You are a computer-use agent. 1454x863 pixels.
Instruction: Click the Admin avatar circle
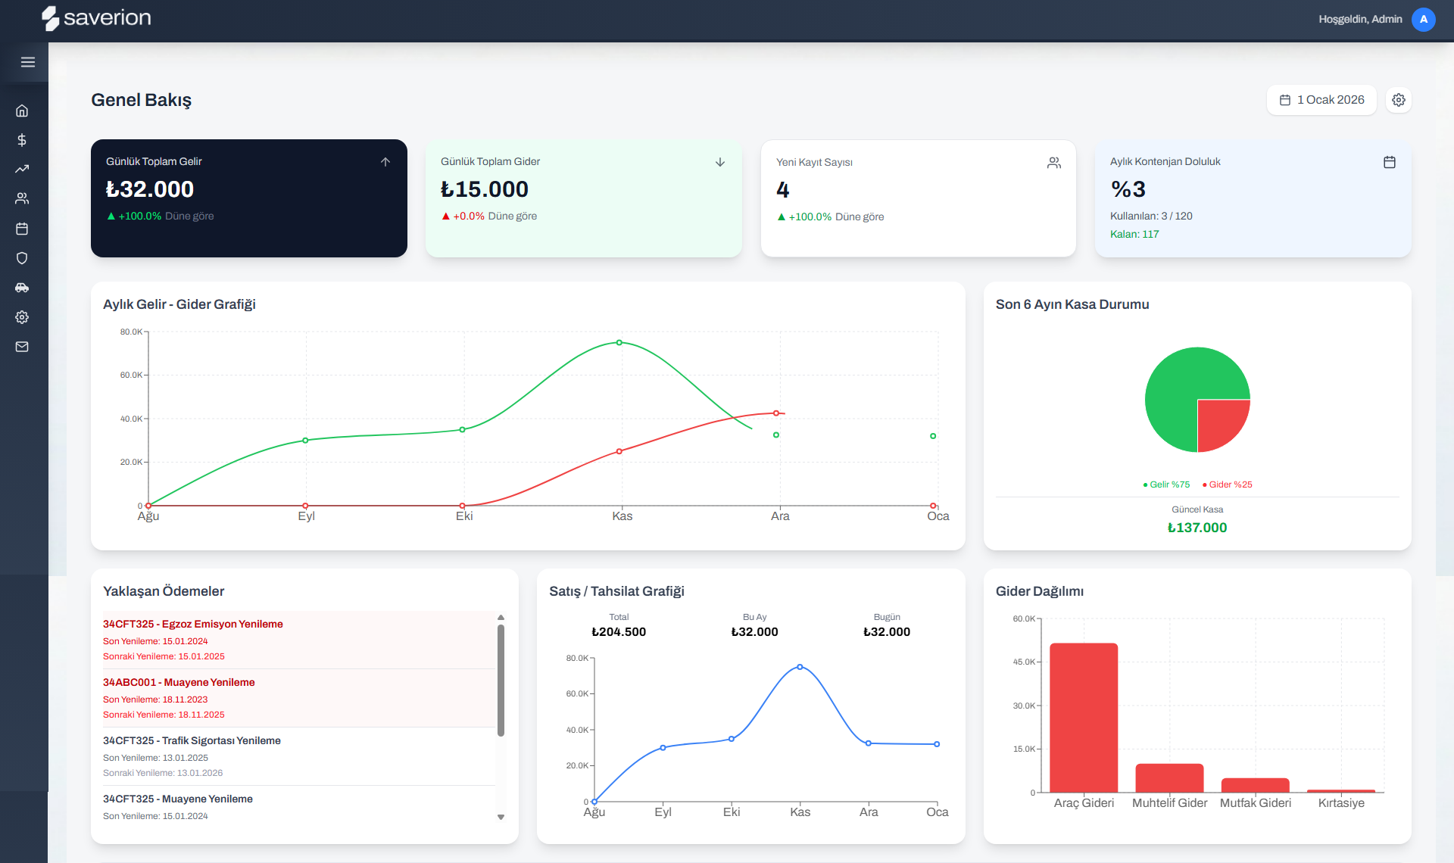point(1423,20)
